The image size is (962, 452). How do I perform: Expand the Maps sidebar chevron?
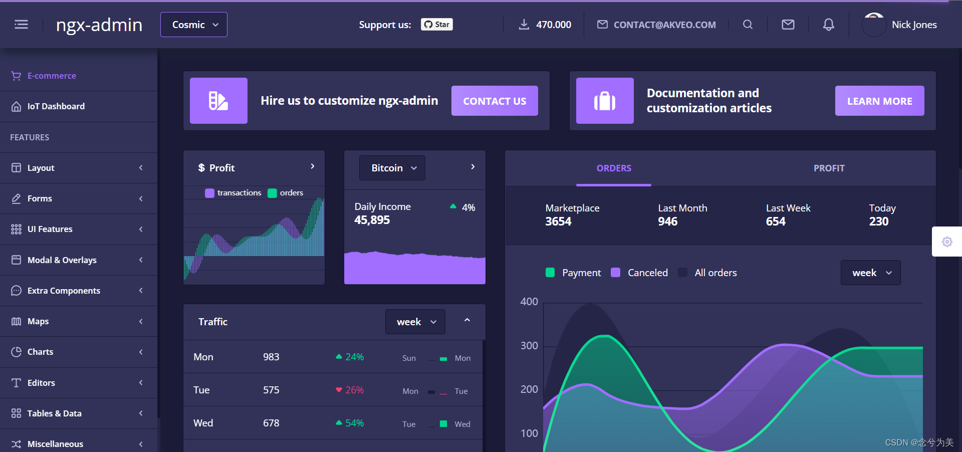(141, 321)
